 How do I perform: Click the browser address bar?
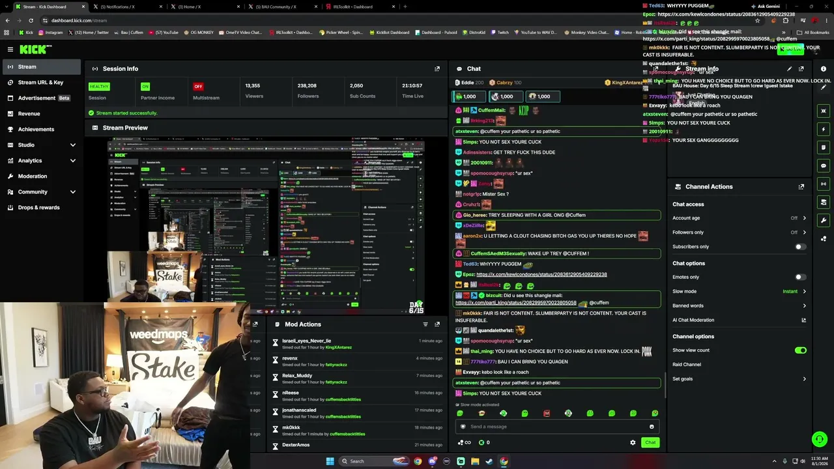click(391, 20)
